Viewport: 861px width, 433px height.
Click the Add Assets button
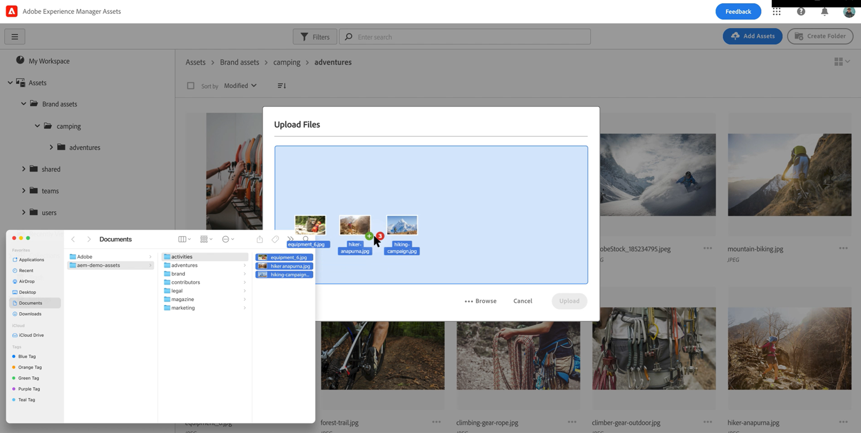753,36
